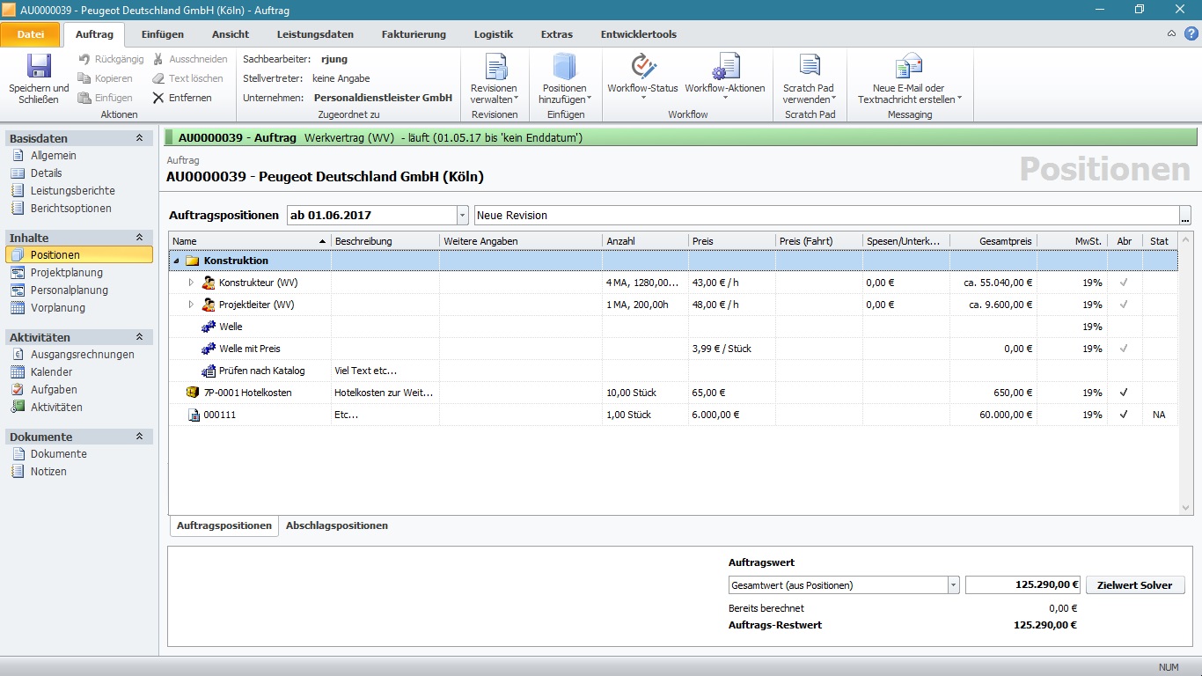Create new e-mail or text message
This screenshot has width=1202, height=676.
pos(909,68)
